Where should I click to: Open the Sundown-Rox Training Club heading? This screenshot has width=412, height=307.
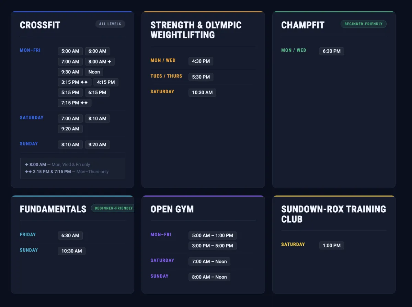333,214
